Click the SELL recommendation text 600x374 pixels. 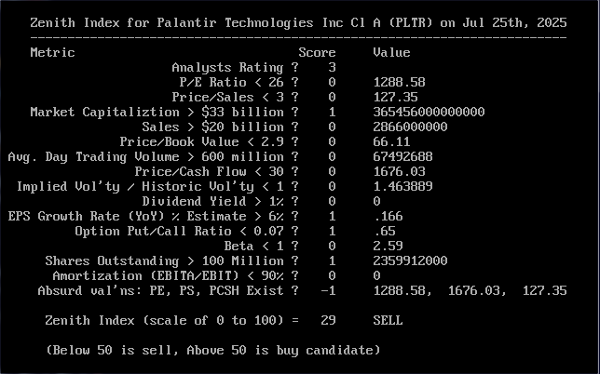(388, 320)
